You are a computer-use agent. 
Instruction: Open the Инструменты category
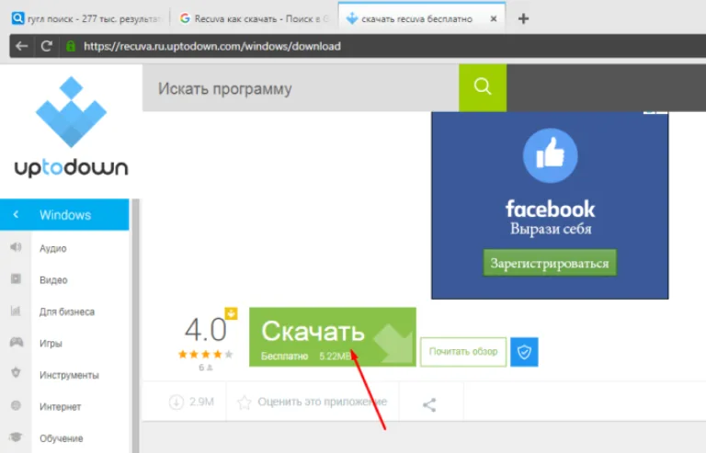pos(69,375)
